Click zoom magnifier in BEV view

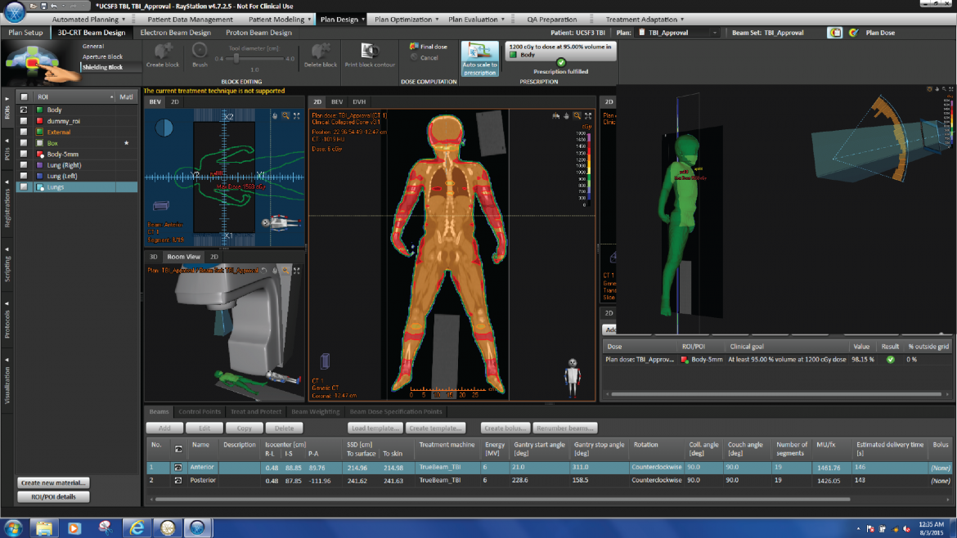pos(285,116)
